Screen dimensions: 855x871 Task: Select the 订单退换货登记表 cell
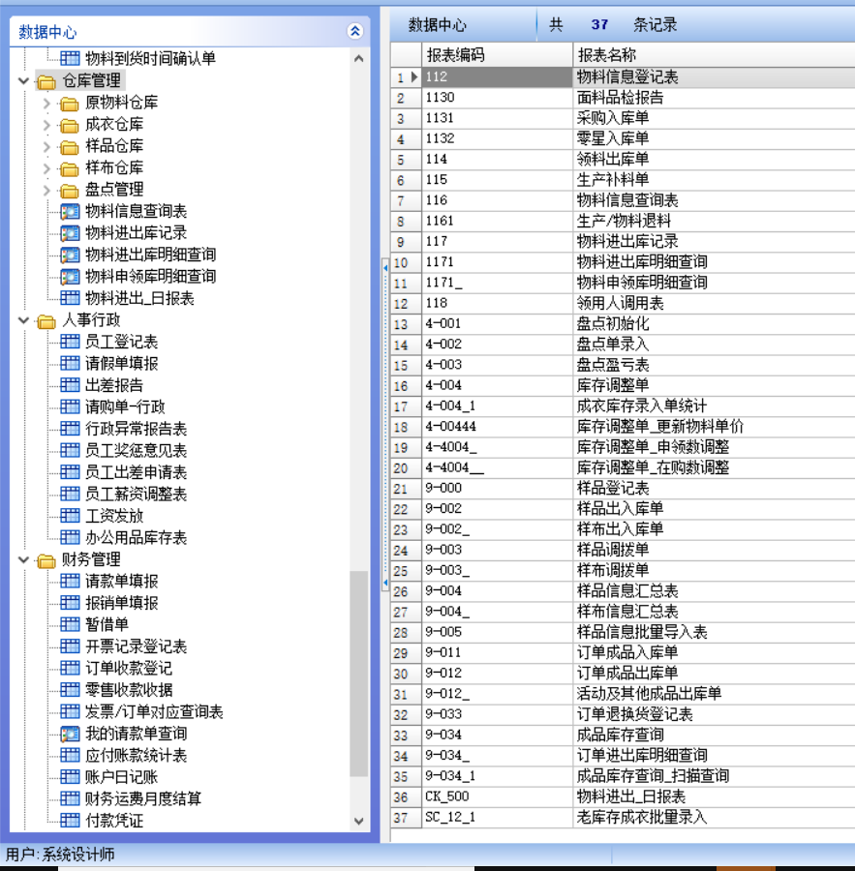pos(714,714)
